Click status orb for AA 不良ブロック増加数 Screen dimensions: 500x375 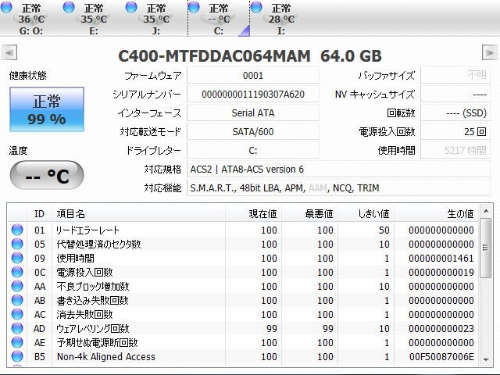[x=17, y=286]
